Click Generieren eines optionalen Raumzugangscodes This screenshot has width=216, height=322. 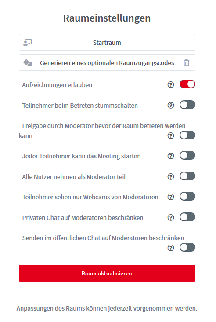point(107,63)
